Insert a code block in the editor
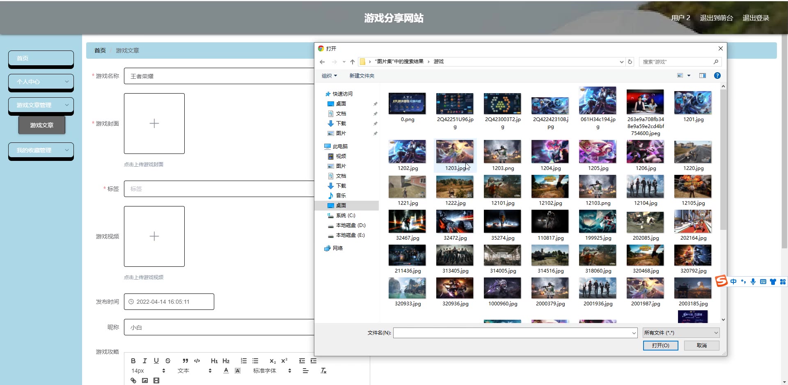 point(197,361)
